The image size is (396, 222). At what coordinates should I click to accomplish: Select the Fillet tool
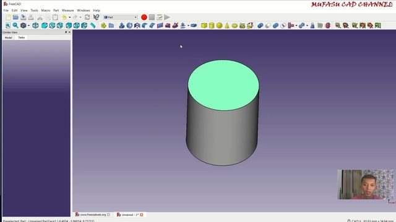144,25
